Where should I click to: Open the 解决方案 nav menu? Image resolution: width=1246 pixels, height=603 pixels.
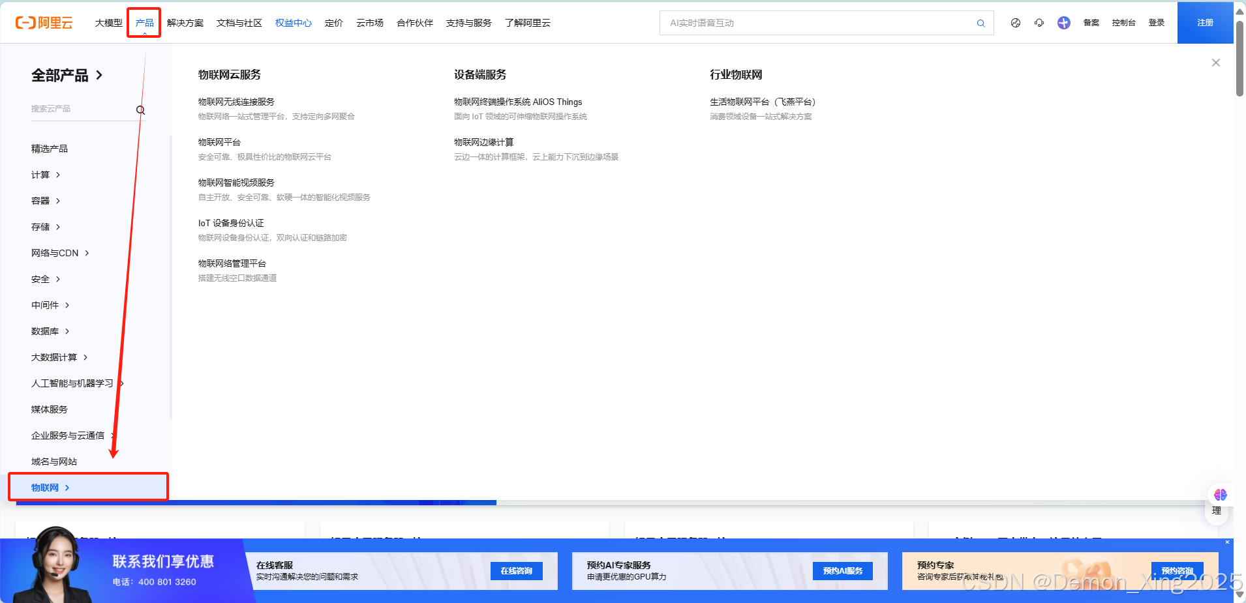click(x=185, y=23)
